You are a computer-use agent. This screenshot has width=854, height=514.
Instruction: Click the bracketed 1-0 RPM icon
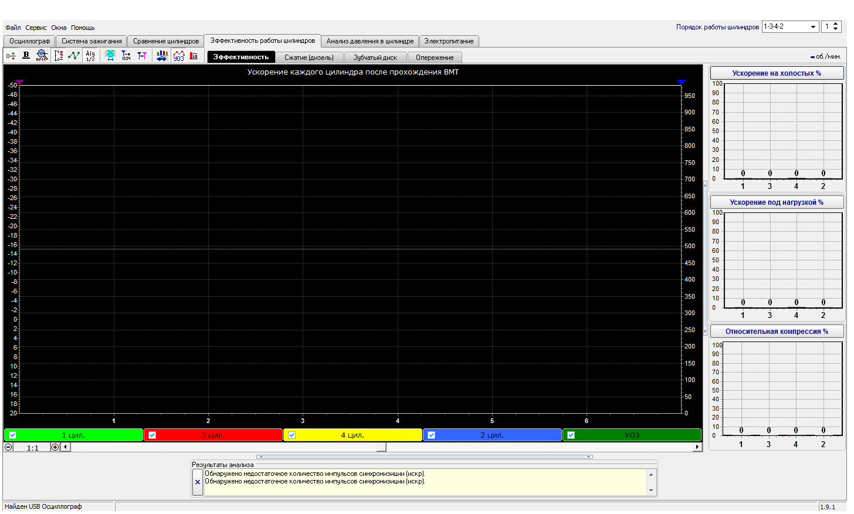click(59, 56)
